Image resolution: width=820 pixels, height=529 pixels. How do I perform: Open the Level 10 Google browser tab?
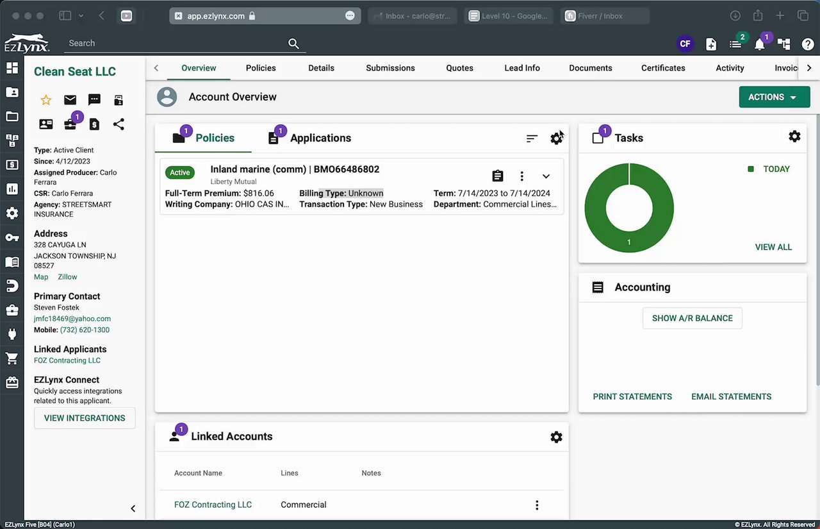click(509, 16)
